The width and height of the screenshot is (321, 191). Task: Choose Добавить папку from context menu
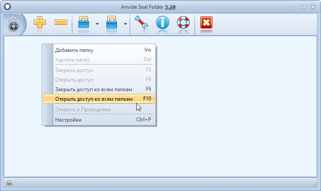(99, 50)
